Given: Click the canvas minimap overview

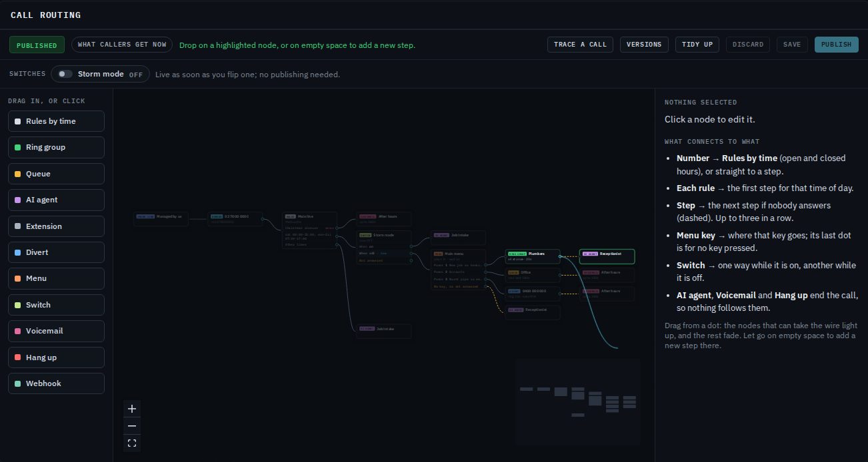Looking at the screenshot, I should tap(578, 402).
